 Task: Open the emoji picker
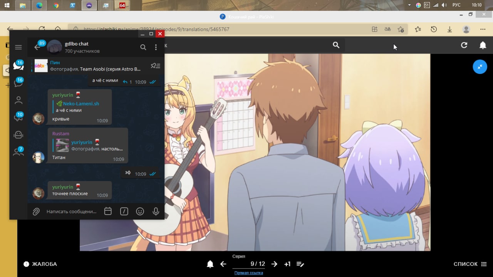pyautogui.click(x=140, y=211)
